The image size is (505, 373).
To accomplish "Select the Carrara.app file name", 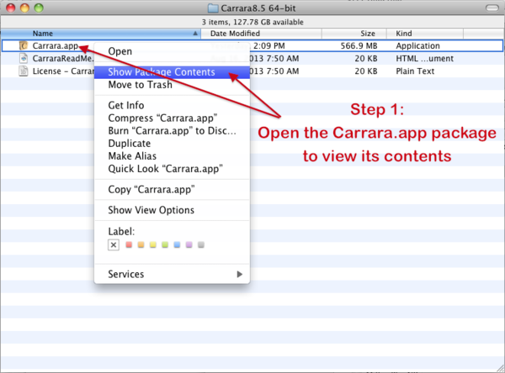I will tap(55, 45).
